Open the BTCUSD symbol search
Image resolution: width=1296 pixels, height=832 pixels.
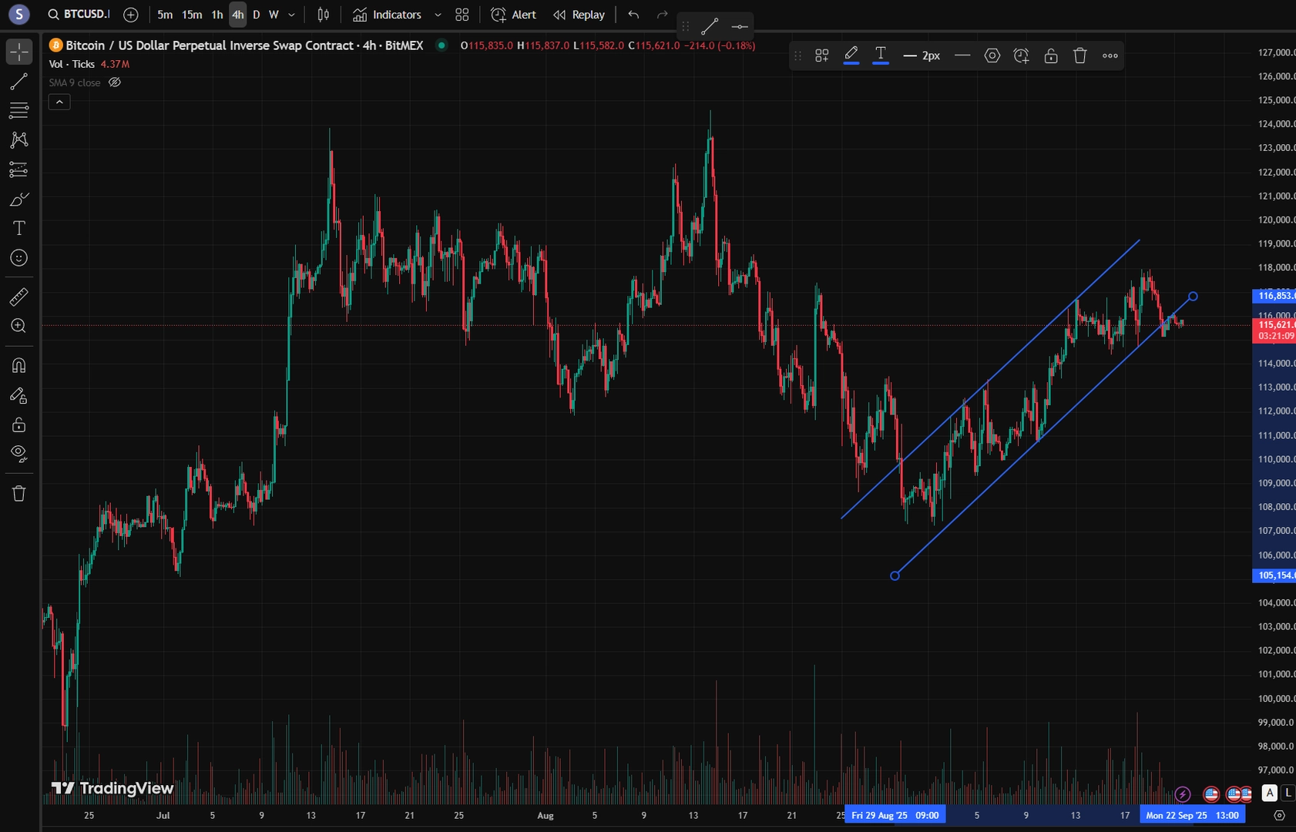click(79, 15)
